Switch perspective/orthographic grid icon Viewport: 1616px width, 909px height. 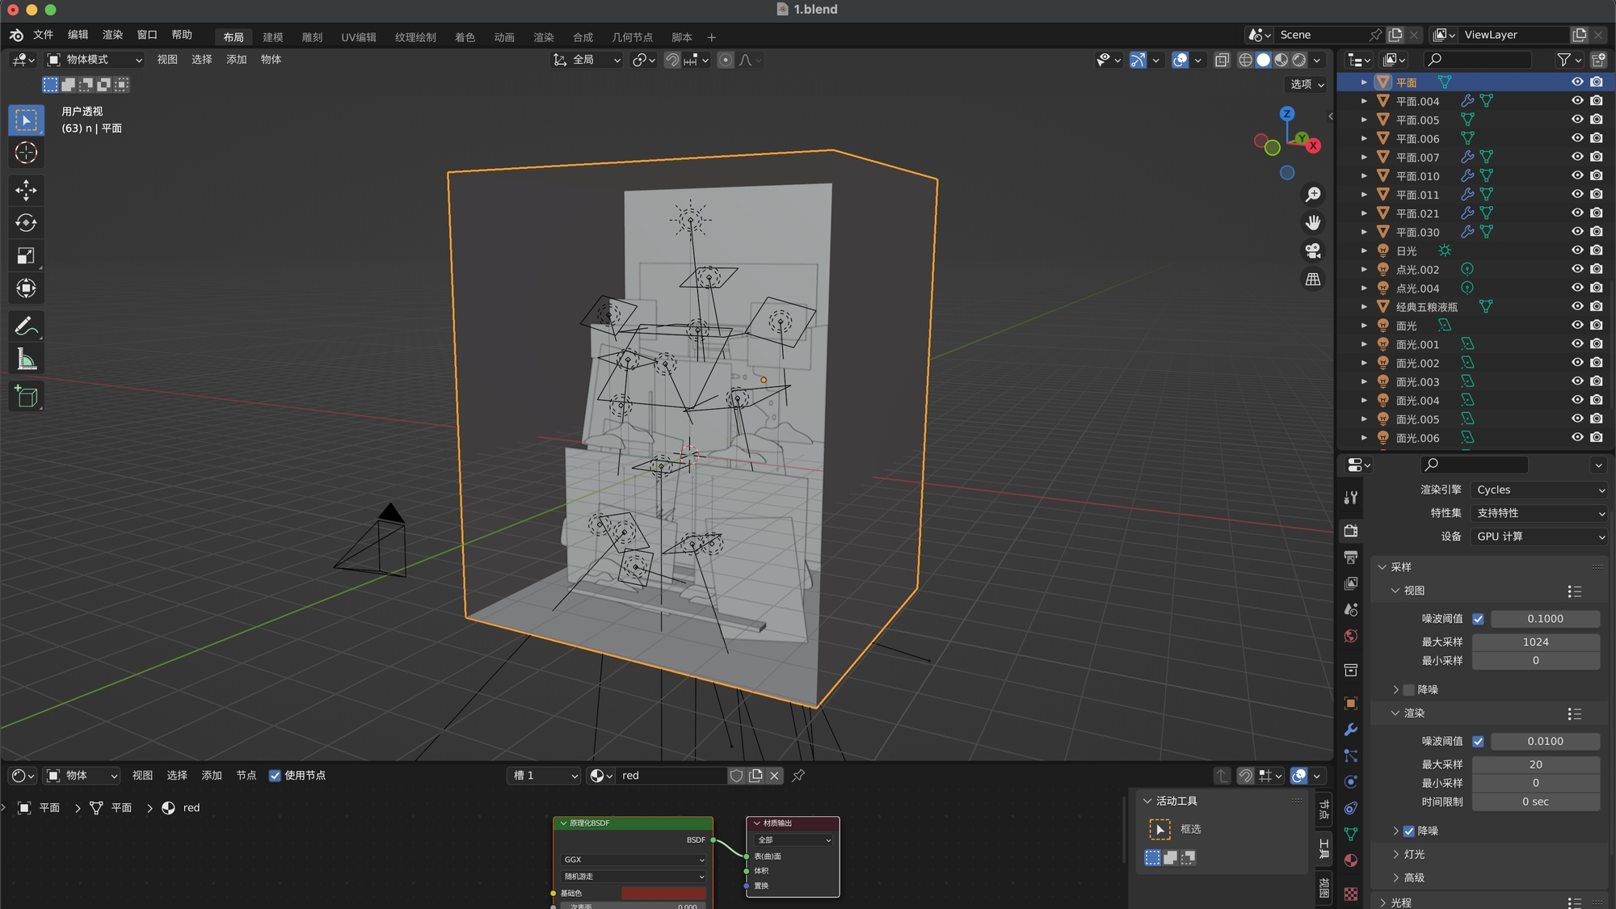pos(1313,280)
